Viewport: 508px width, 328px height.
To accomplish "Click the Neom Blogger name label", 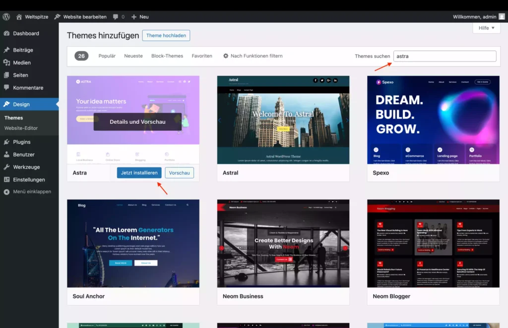I will click(x=391, y=296).
